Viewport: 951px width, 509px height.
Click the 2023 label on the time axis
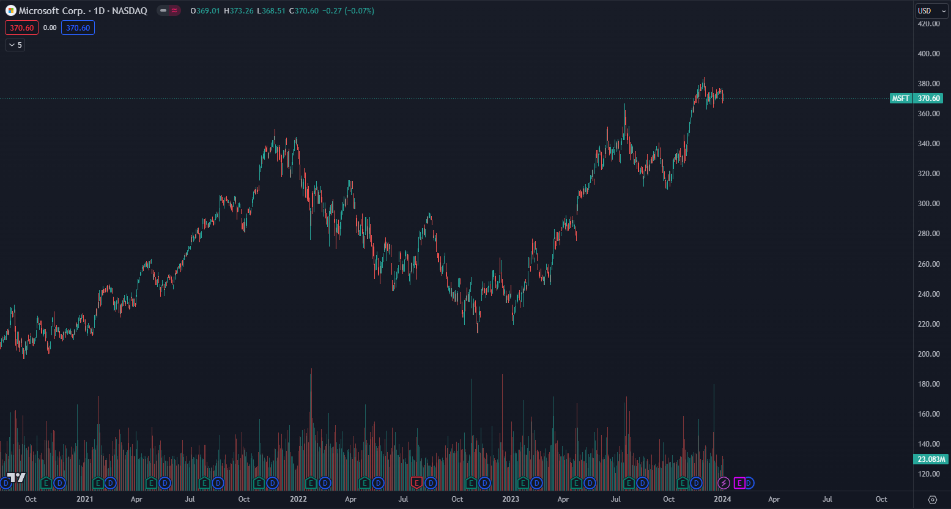coord(511,499)
